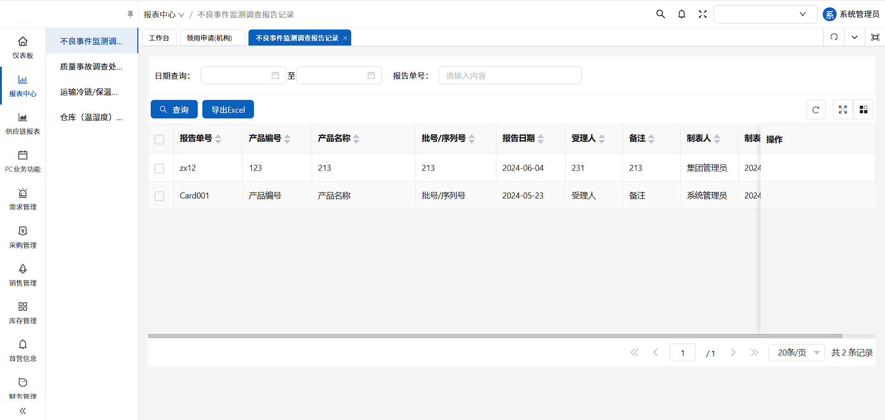
Task: Switch to the 工作台 tab
Action: 159,38
